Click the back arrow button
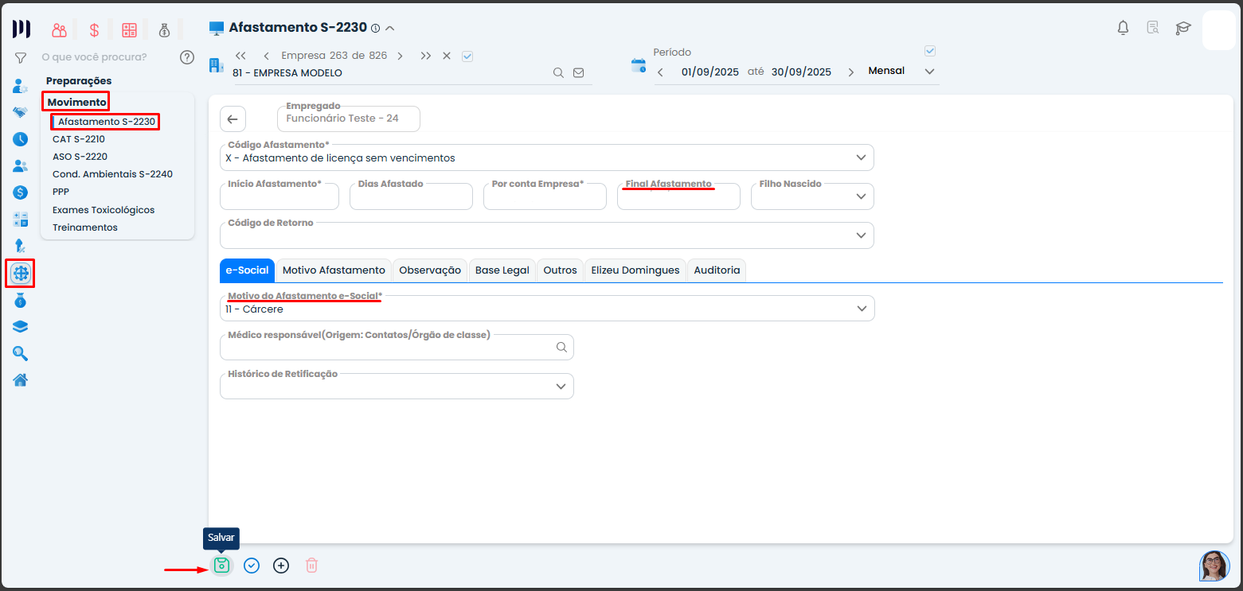Viewport: 1243px width, 591px height. click(233, 119)
